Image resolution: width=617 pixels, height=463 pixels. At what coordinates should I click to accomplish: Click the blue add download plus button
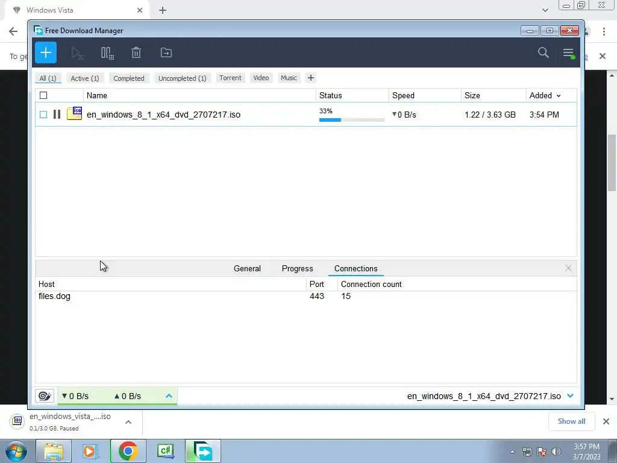click(x=46, y=53)
